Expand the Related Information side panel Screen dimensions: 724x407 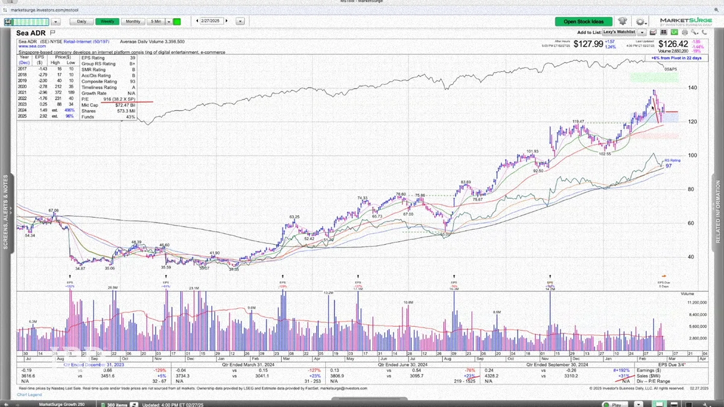(718, 212)
